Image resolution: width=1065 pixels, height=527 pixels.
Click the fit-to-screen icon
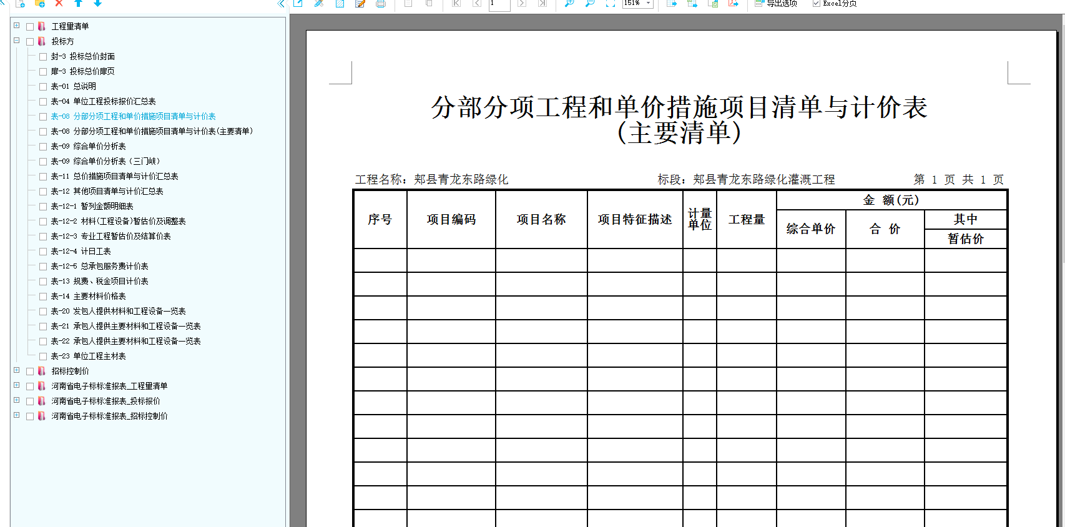point(611,3)
